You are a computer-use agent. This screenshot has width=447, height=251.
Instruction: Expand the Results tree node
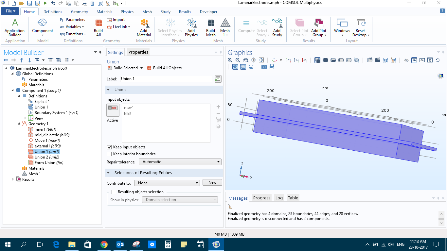click(x=13, y=179)
